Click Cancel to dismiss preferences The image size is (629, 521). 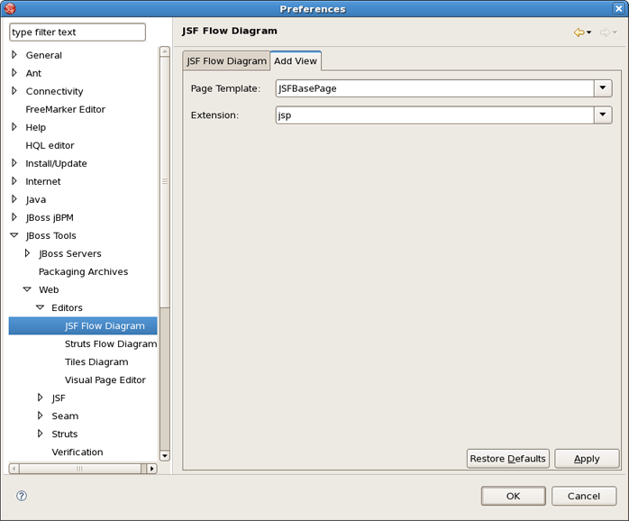coord(583,496)
